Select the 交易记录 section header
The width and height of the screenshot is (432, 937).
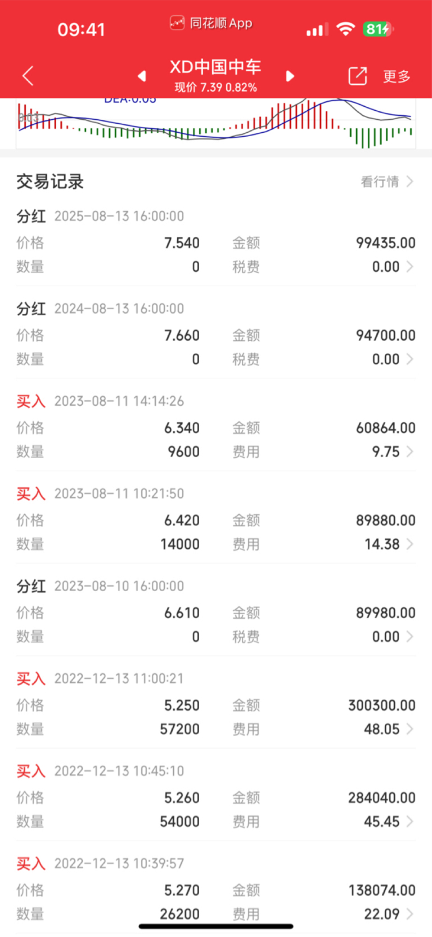pyautogui.click(x=50, y=182)
